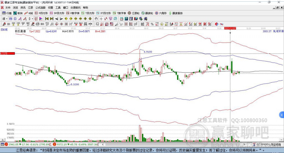Open the 文件 menu
The height and width of the screenshot is (153, 284).
coord(8,7)
